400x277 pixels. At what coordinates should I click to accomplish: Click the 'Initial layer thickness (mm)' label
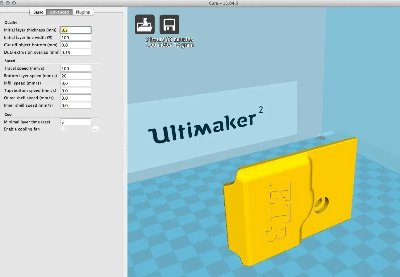[x=30, y=30]
